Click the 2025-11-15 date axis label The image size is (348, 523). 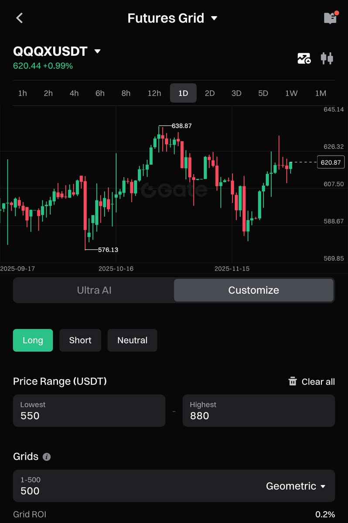[x=232, y=268]
